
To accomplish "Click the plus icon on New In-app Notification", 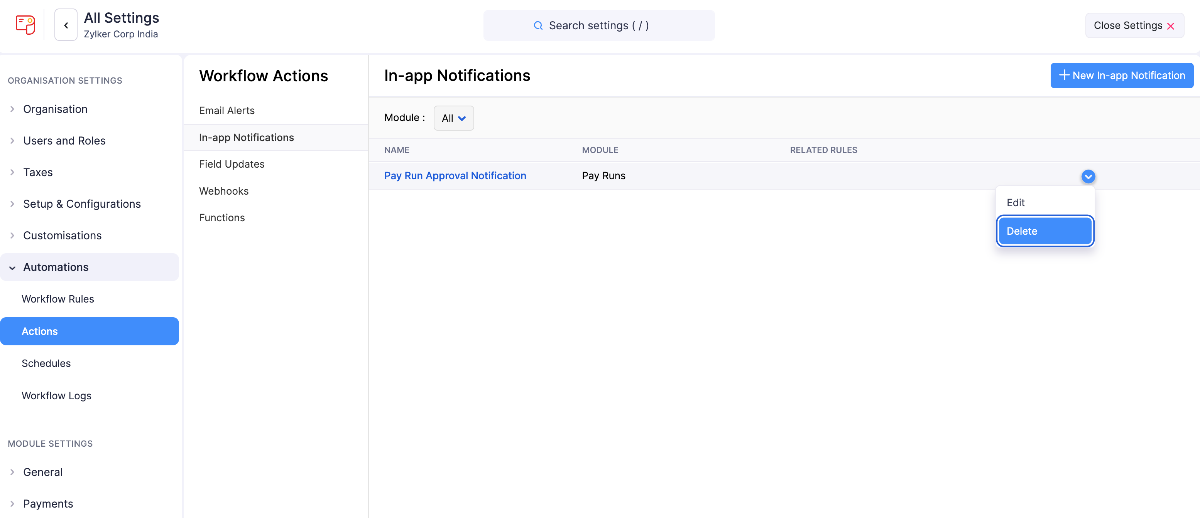I will pyautogui.click(x=1064, y=75).
